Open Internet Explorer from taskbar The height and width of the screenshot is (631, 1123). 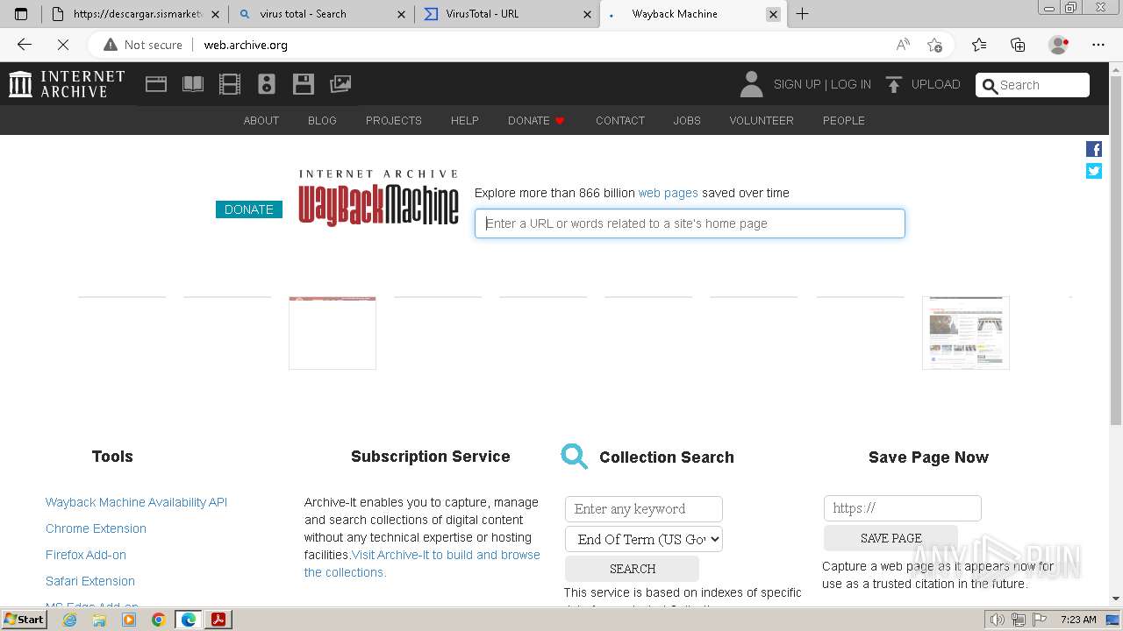[69, 620]
